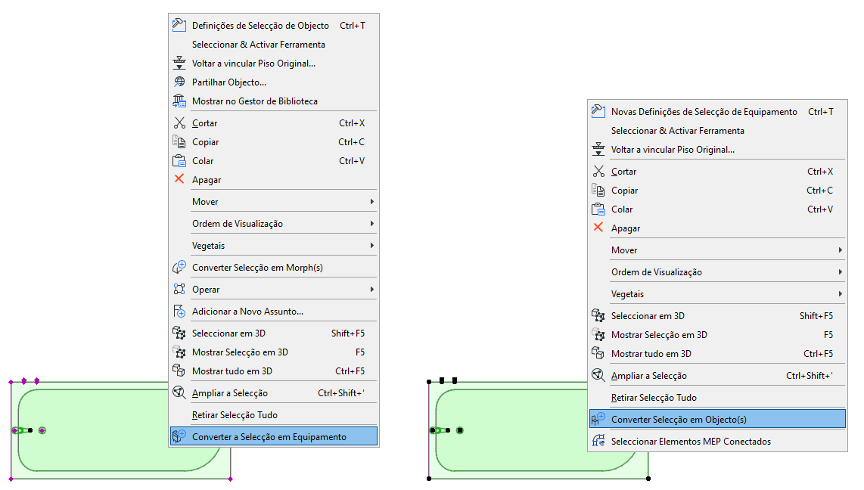Click the scissors icon in the left menu
This screenshot has height=490, width=864.
click(x=179, y=122)
